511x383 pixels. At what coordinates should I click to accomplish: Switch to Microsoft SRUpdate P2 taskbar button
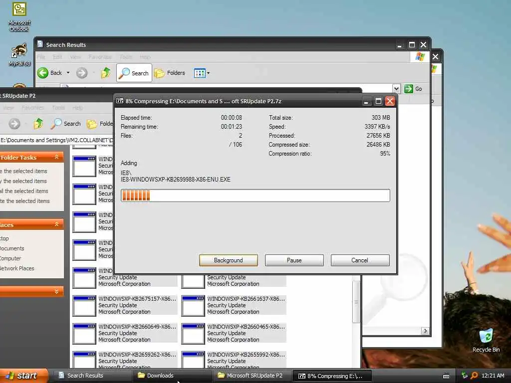pyautogui.click(x=251, y=376)
